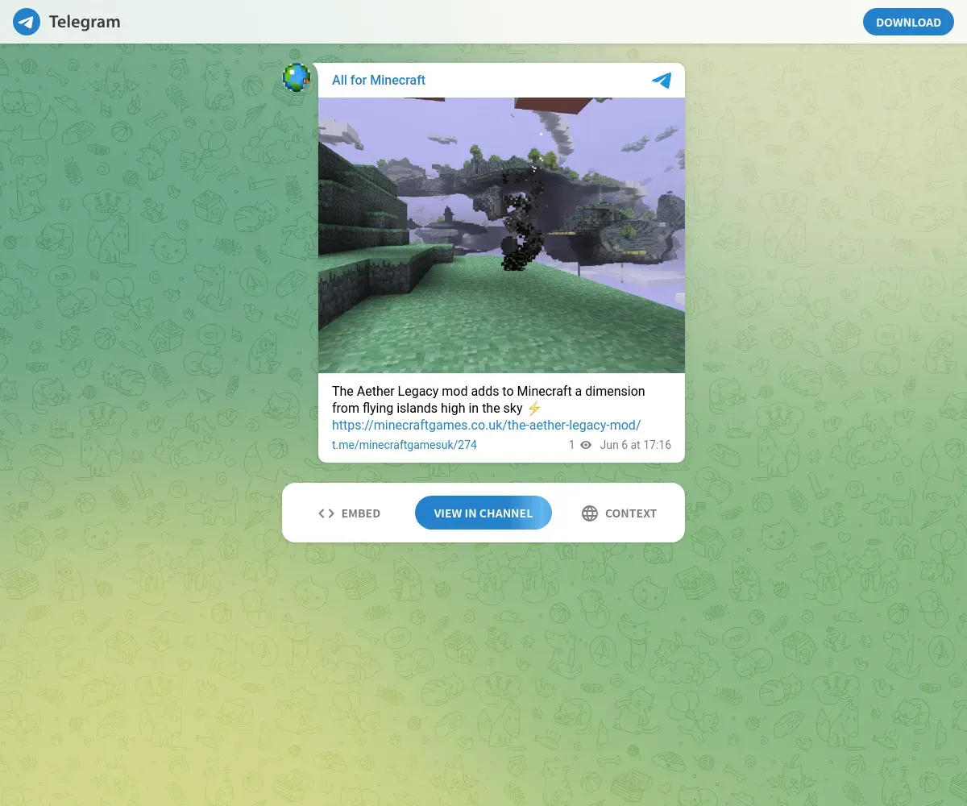967x806 pixels.
Task: Click the Embed label text
Action: (361, 513)
